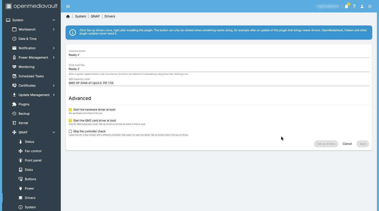Click Drivers in the breadcrumb
The image size is (379, 211).
click(x=110, y=16)
